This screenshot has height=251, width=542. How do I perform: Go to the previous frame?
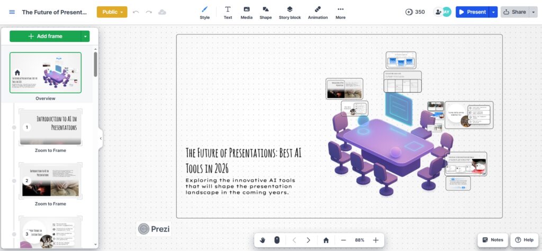click(294, 240)
